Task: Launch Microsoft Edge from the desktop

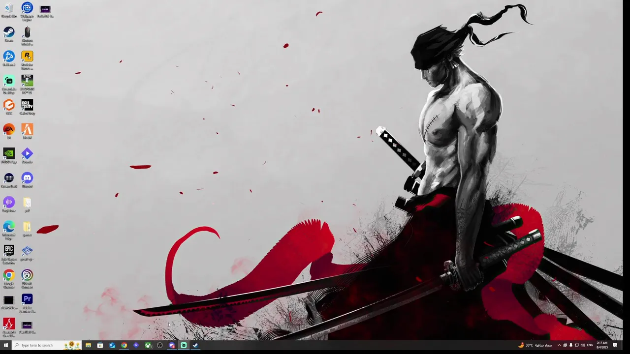Action: (x=9, y=230)
